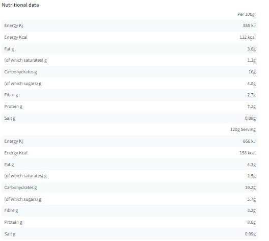Select the Per 100g column header
The image size is (269, 241).
247,14
